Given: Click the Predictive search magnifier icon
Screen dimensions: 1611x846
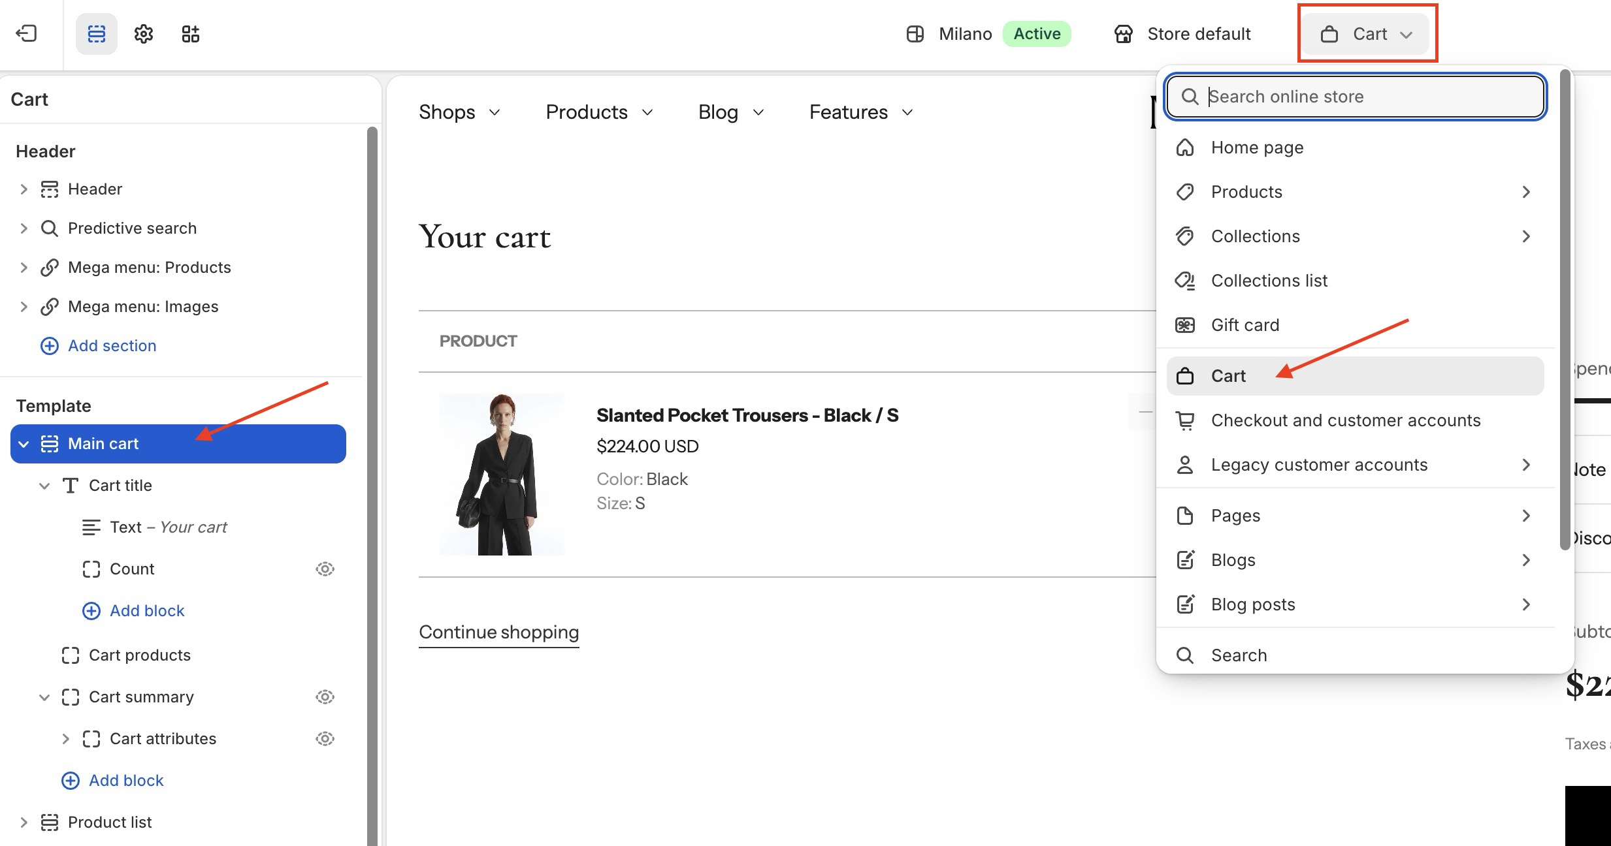Looking at the screenshot, I should click(50, 228).
